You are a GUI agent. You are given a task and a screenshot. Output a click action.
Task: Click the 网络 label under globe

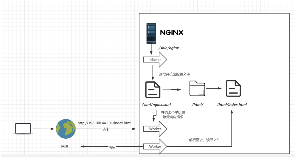[65, 147]
